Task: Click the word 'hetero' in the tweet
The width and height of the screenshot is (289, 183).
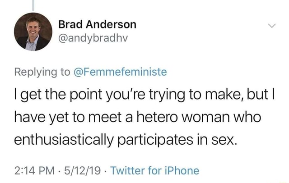Action: [157, 117]
